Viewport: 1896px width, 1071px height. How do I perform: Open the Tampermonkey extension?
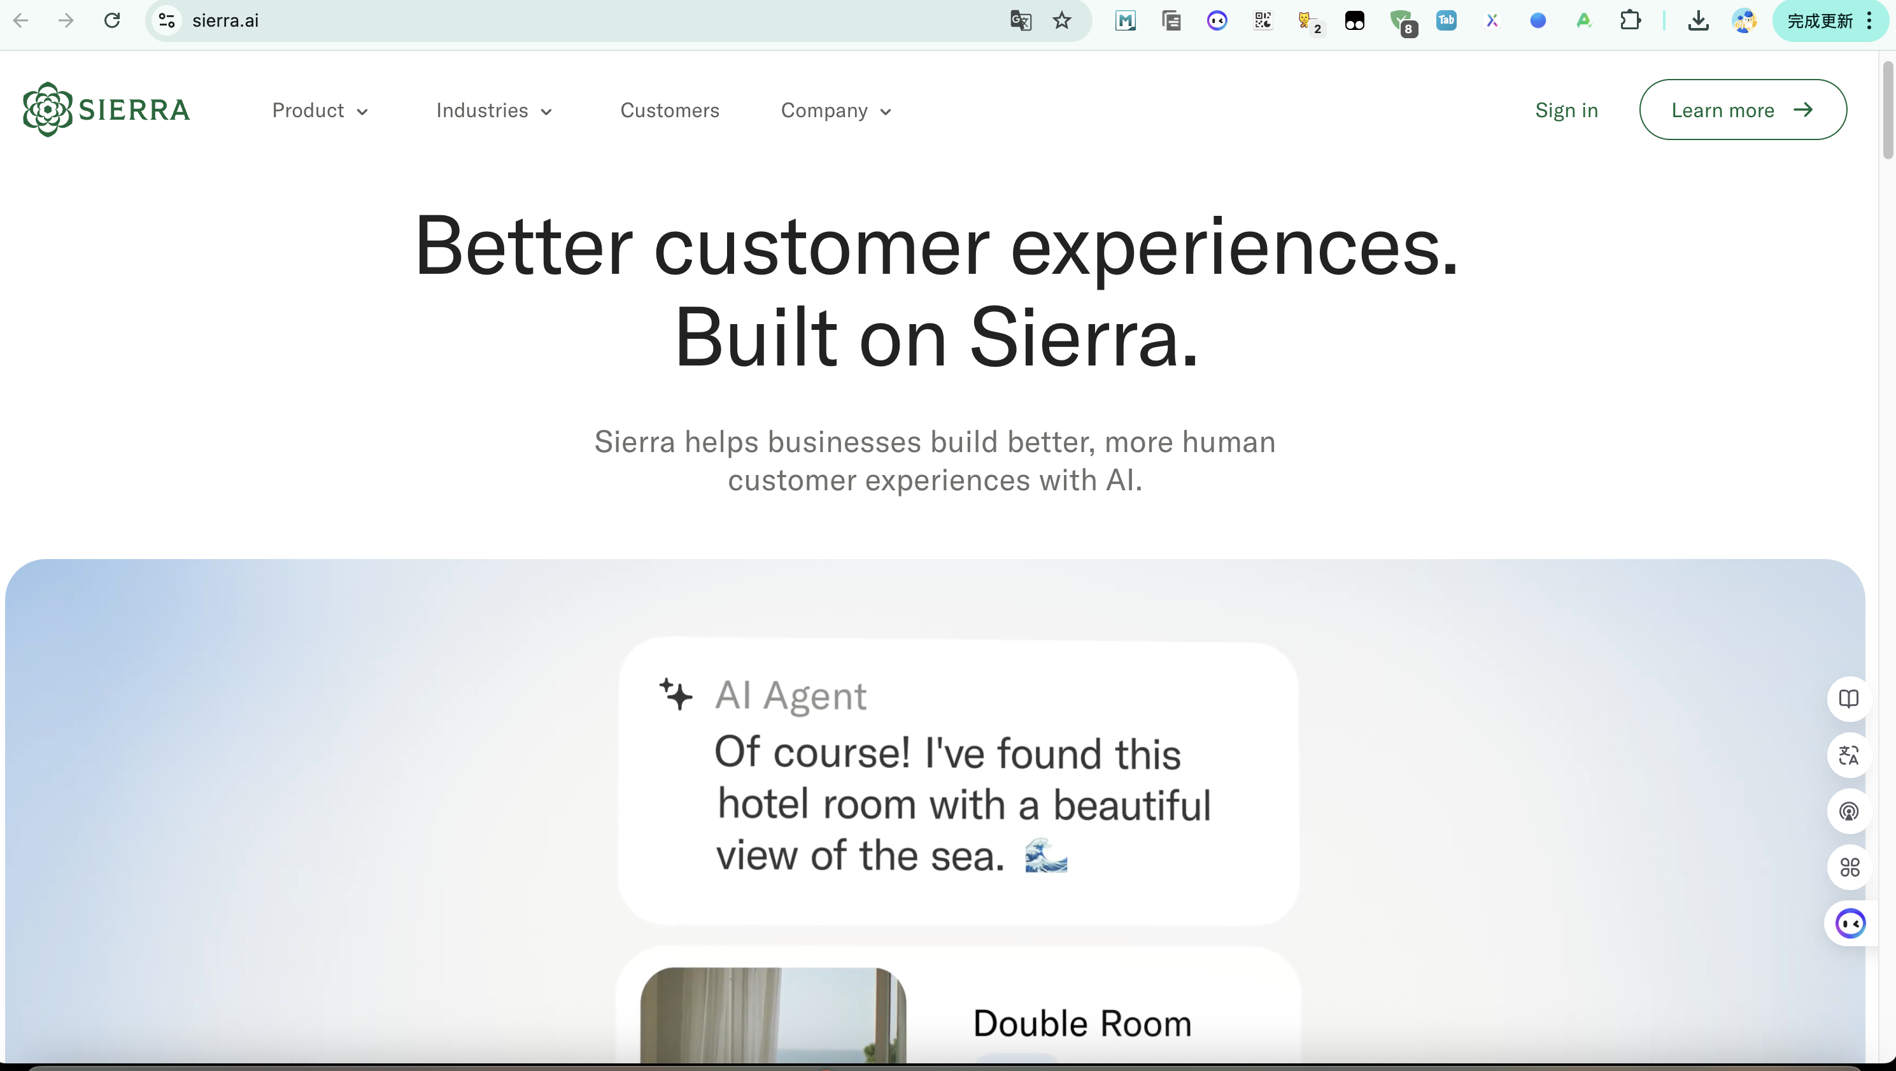[x=1354, y=20]
